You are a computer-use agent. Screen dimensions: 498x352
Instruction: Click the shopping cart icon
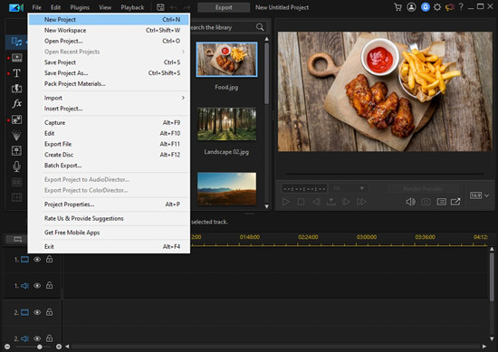pos(397,7)
